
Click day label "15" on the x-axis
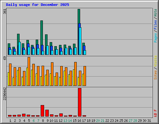tap(75, 121)
